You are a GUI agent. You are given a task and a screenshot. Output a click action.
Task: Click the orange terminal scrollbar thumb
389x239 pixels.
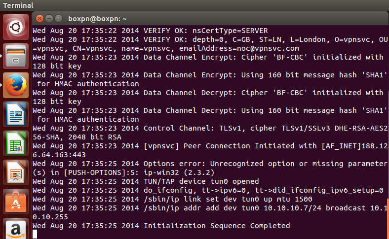388,218
